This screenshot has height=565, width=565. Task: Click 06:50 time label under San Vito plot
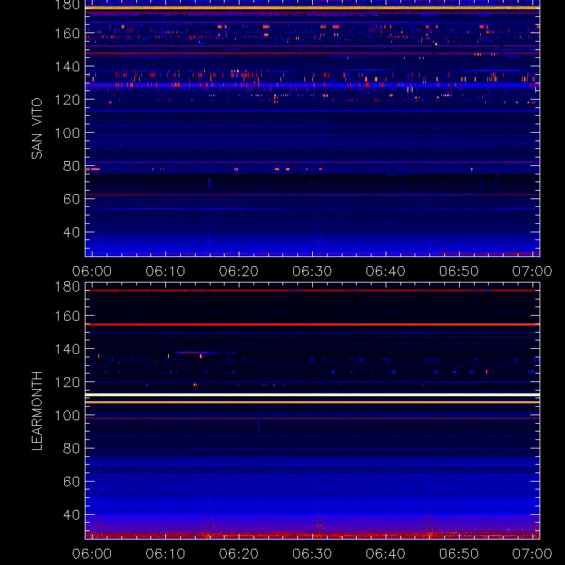tap(458, 271)
